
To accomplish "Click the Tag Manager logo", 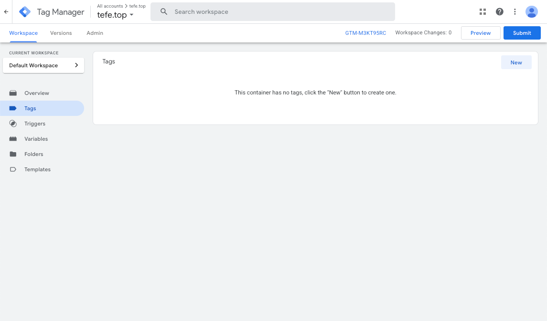I will pos(25,12).
